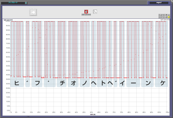The image size is (173, 118).
Task: Click the plus crosshair cursor tool
Action: click(x=169, y=15)
